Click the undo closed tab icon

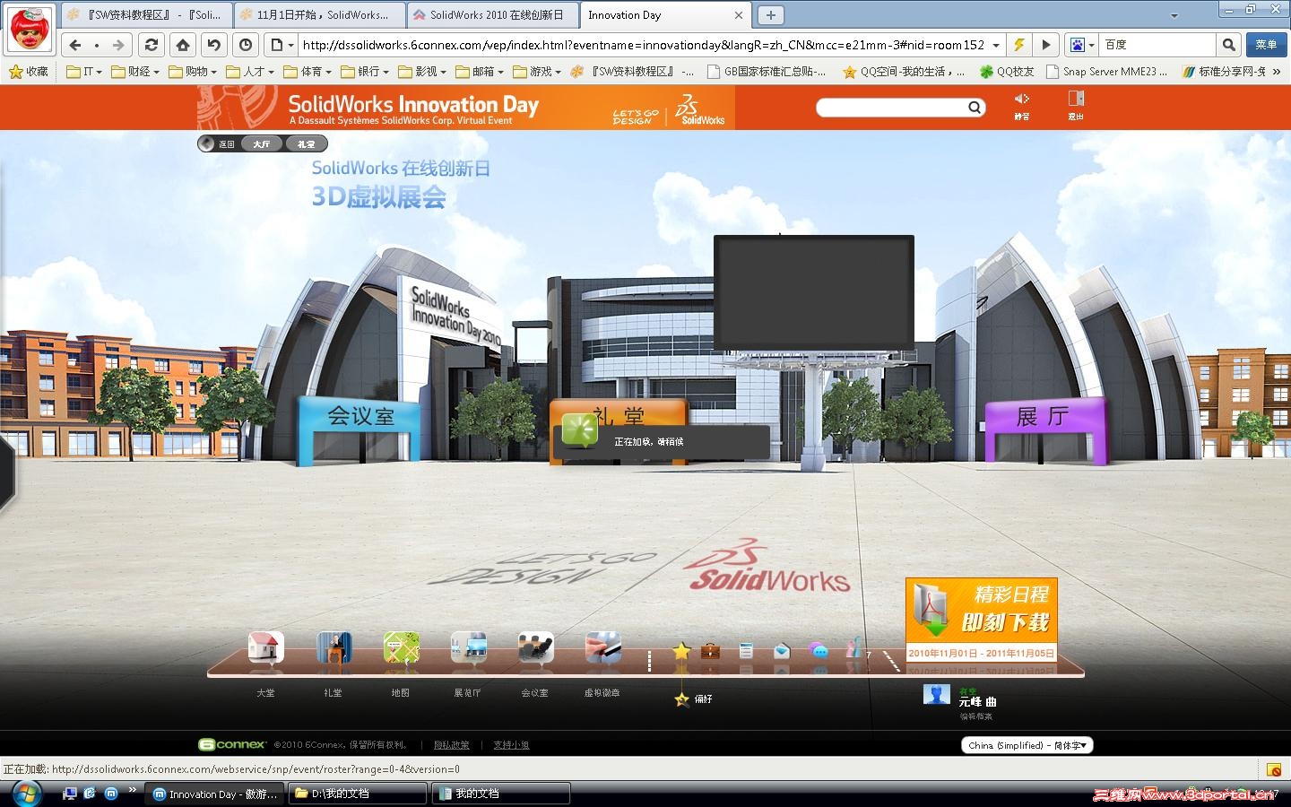tap(213, 45)
